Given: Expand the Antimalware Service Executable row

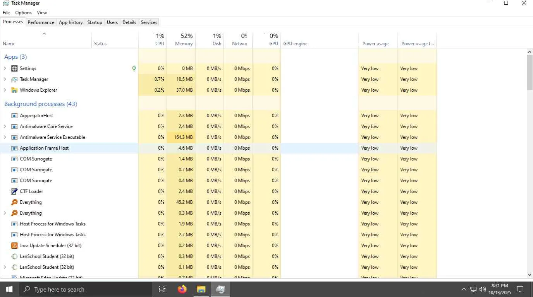Looking at the screenshot, I should [5, 137].
